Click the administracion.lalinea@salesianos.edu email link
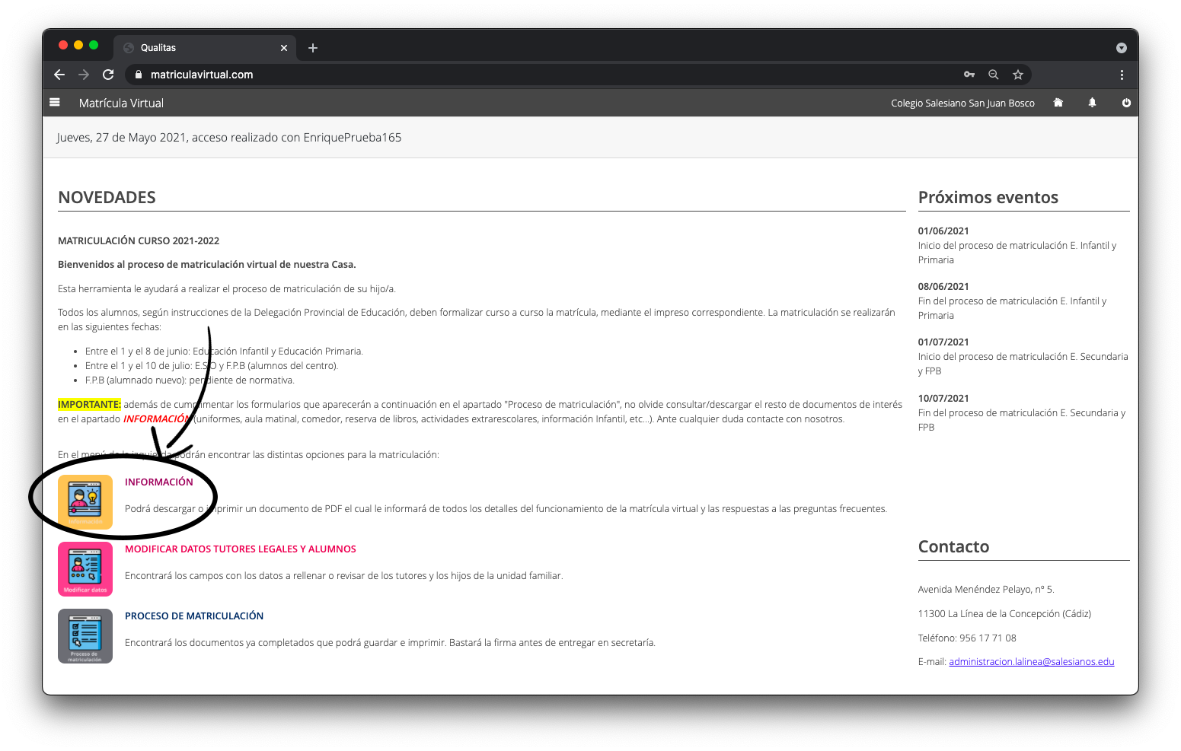Image resolution: width=1181 pixels, height=751 pixels. (x=1032, y=662)
